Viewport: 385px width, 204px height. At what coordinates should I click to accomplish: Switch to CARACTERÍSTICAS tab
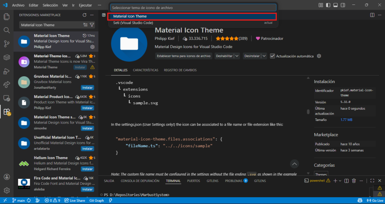146,70
